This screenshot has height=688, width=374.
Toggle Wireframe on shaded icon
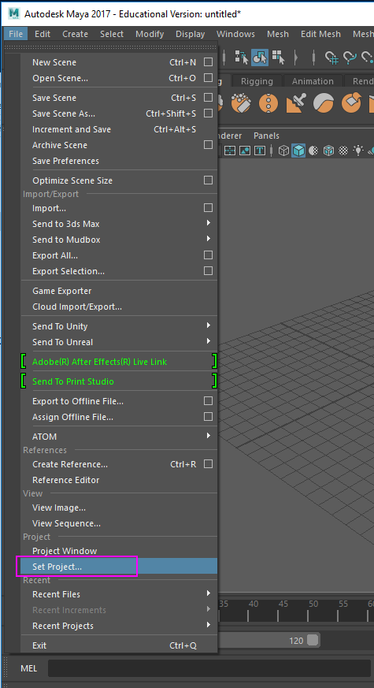328,151
